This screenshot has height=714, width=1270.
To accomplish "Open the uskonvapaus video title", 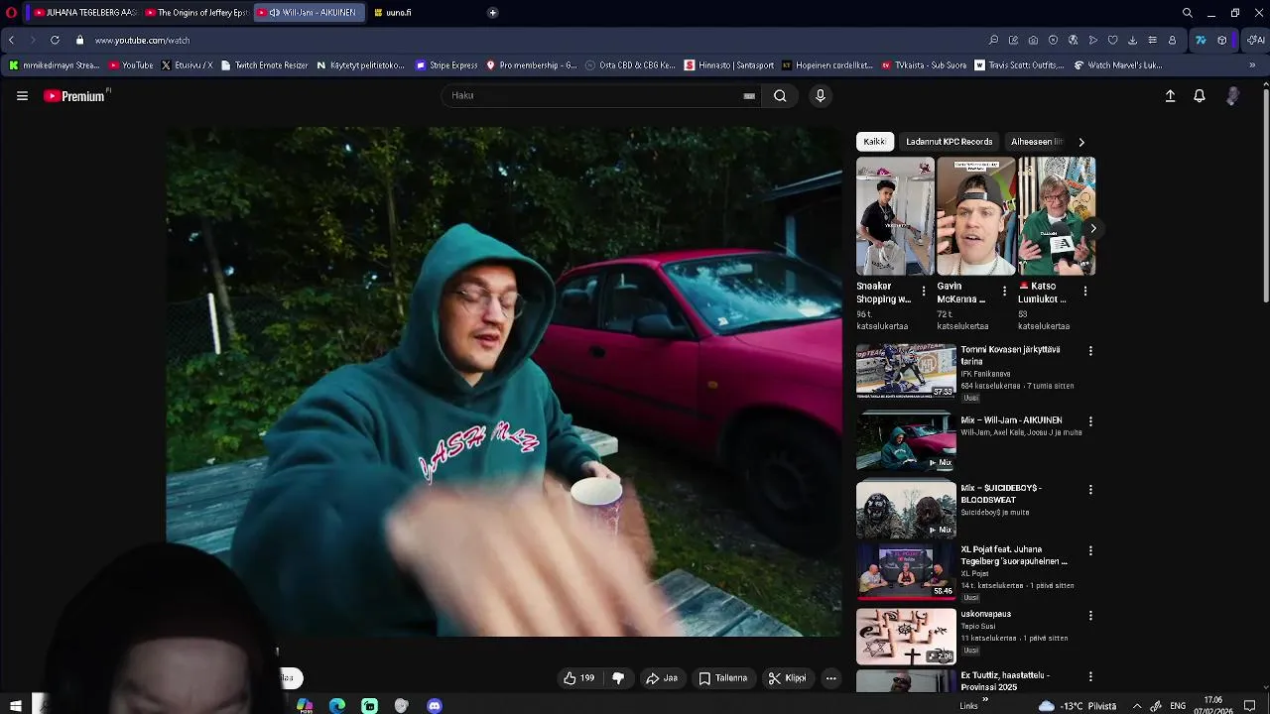I will [x=985, y=614].
